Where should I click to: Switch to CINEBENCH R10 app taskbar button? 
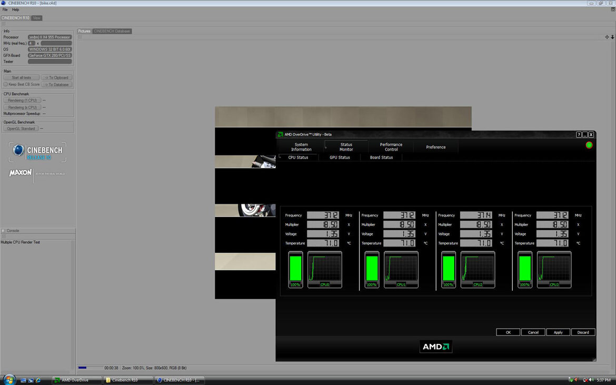point(179,380)
